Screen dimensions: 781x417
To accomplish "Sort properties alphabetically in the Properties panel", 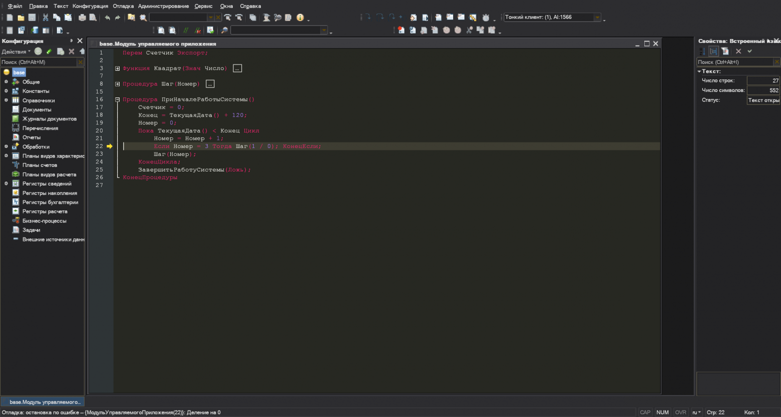I will point(702,51).
